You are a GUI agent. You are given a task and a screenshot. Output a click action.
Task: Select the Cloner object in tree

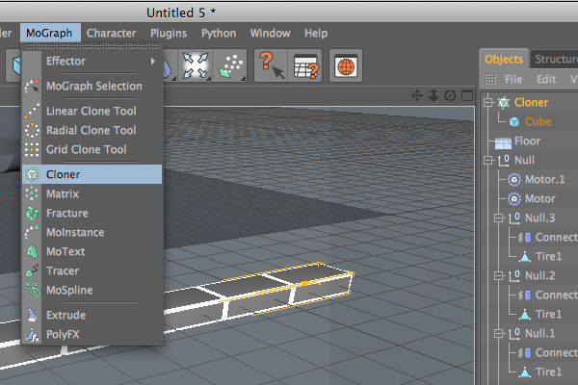pyautogui.click(x=531, y=102)
